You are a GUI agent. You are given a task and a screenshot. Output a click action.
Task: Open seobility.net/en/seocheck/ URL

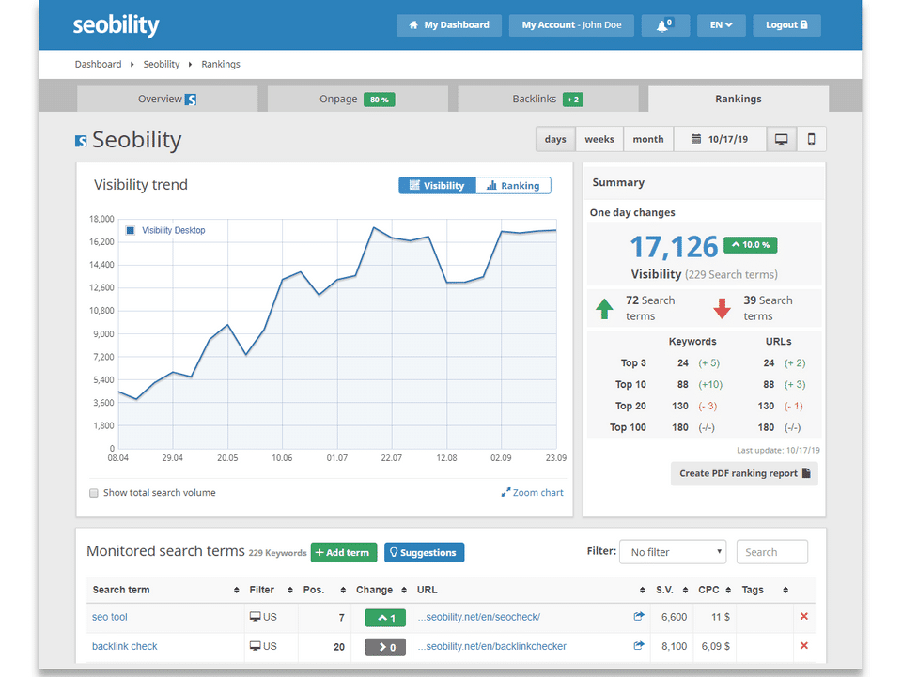click(x=478, y=617)
